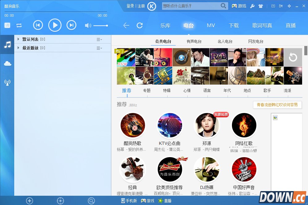This screenshot has width=308, height=205.
Task: Open the skin shirt icon
Action: pos(261,6)
